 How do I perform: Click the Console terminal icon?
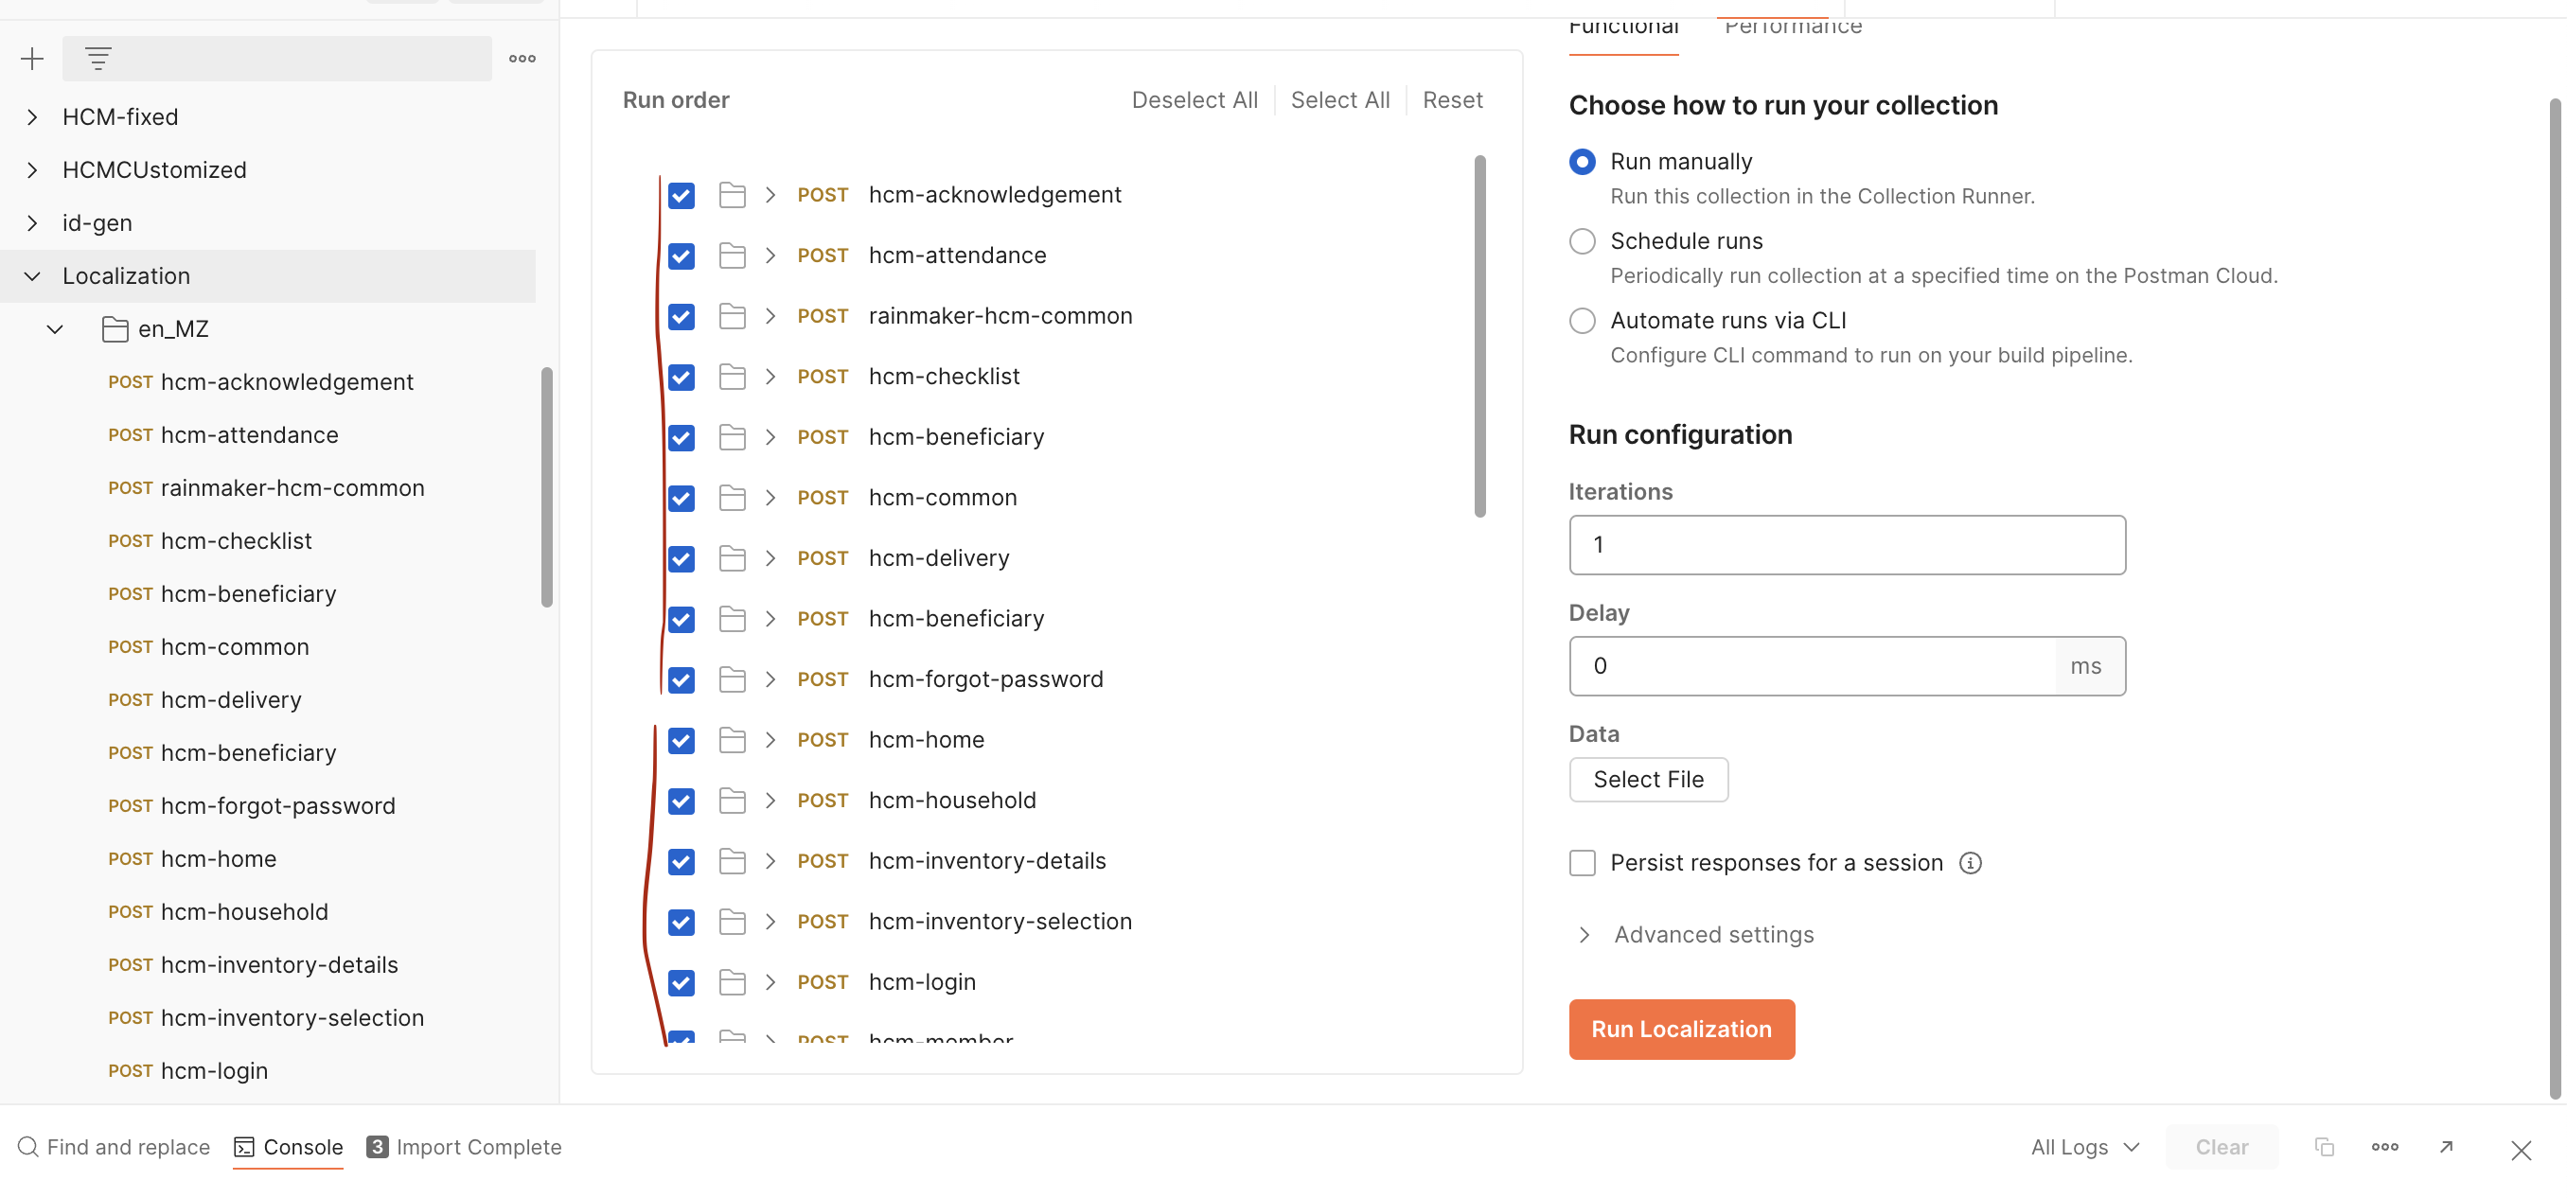244,1148
